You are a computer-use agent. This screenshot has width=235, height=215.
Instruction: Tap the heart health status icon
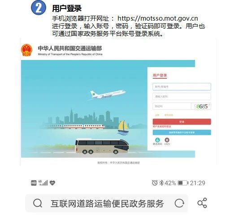tap(52, 183)
